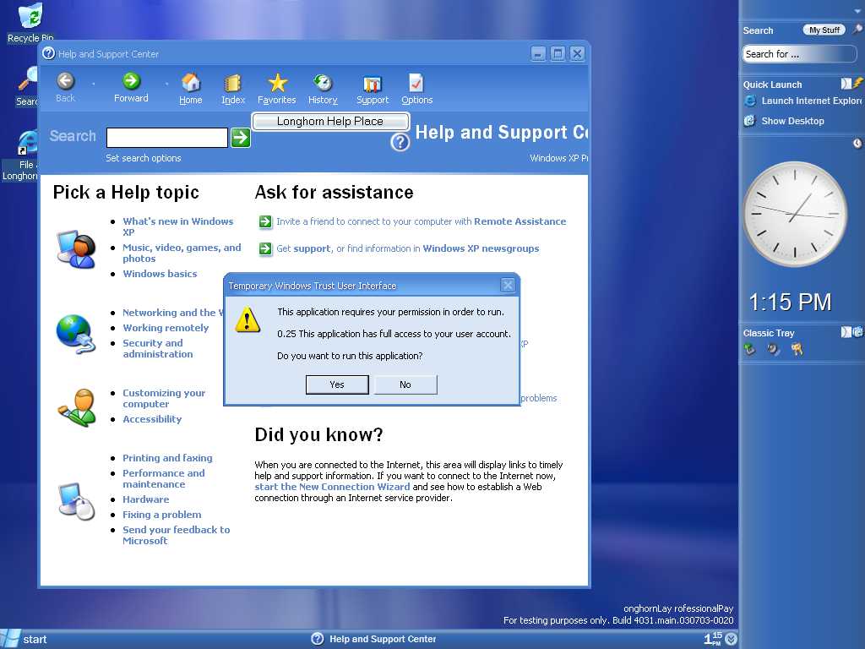Screen dimensions: 865x649
Task: Click the green search Go arrow
Action: (x=241, y=138)
